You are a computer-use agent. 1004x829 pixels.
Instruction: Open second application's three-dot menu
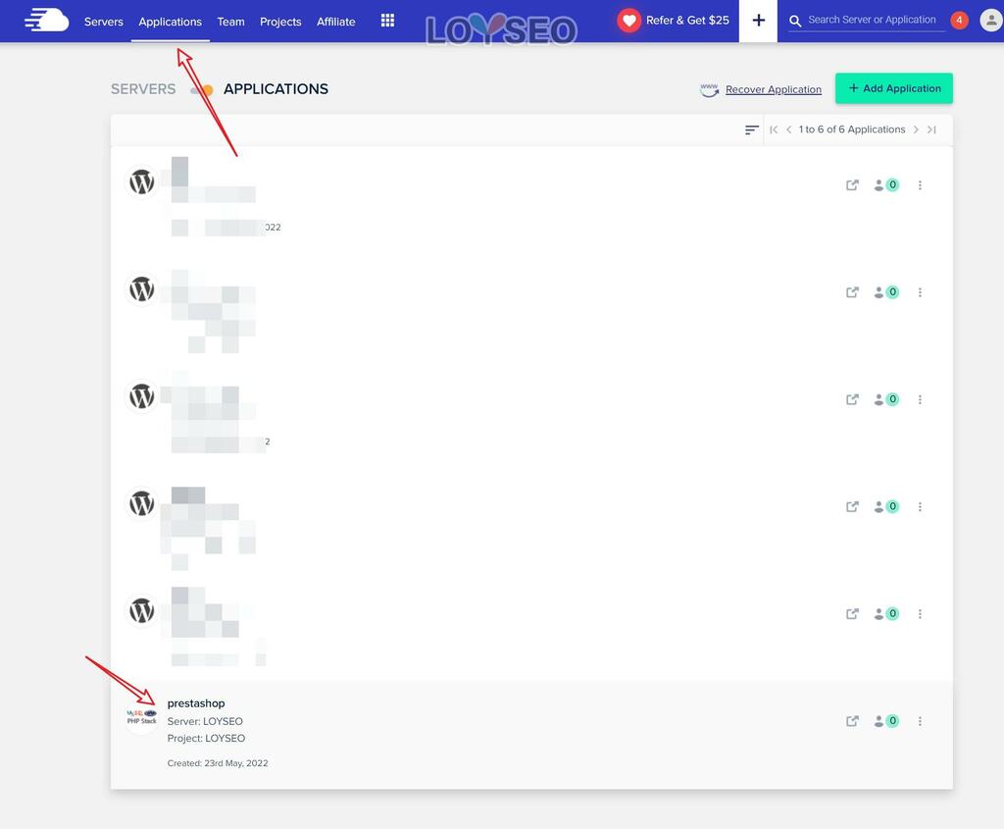pyautogui.click(x=920, y=292)
